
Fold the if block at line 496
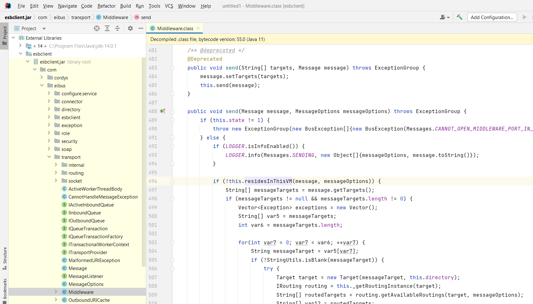[173, 181]
